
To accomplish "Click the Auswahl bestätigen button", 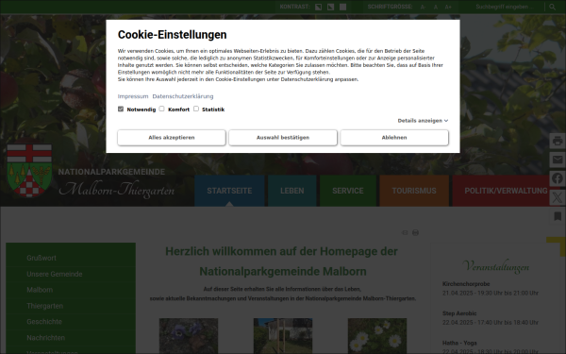I will tap(283, 138).
